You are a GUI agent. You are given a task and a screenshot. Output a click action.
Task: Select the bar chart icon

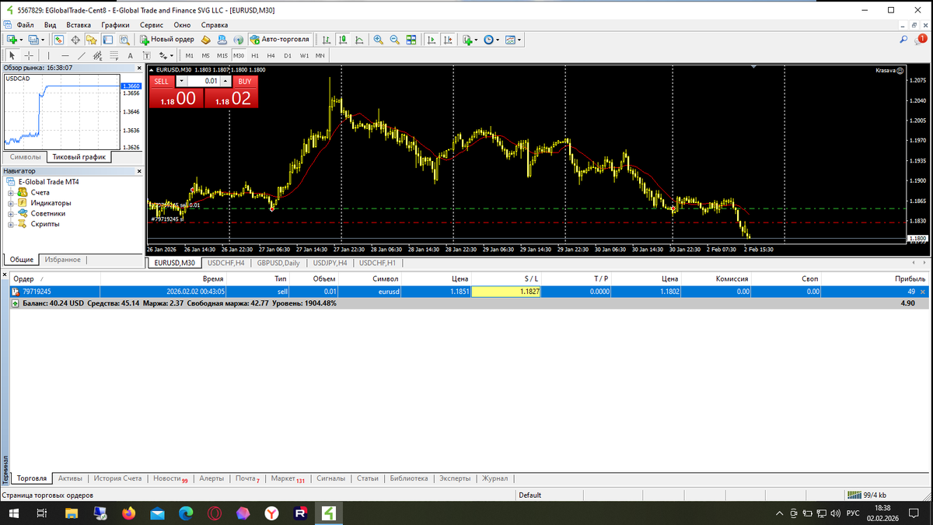pyautogui.click(x=326, y=39)
